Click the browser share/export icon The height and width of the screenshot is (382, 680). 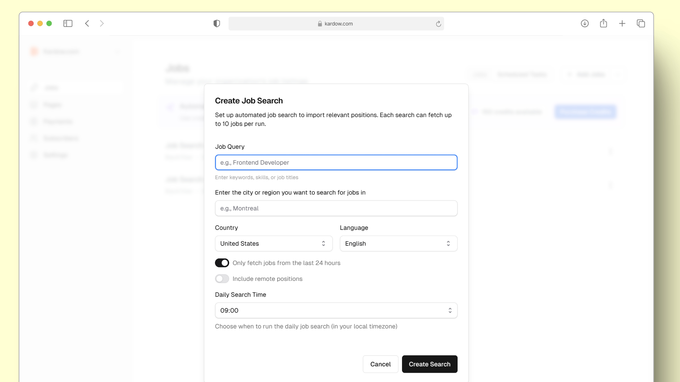603,23
